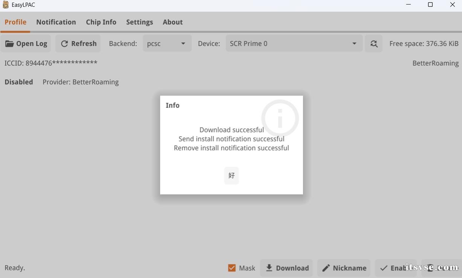462x278 pixels.
Task: Click the Download successful message line
Action: click(231, 130)
